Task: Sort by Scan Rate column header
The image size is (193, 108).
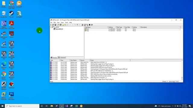Action: [128, 27]
